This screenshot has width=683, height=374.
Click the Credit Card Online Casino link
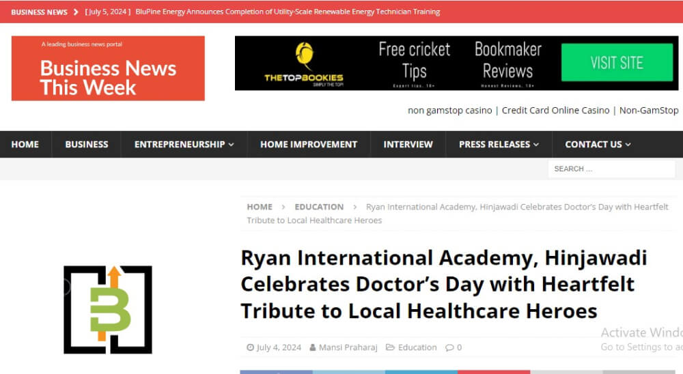click(x=555, y=111)
